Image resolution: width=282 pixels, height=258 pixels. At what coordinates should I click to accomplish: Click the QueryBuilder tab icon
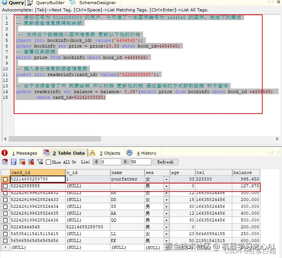[x=30, y=3]
